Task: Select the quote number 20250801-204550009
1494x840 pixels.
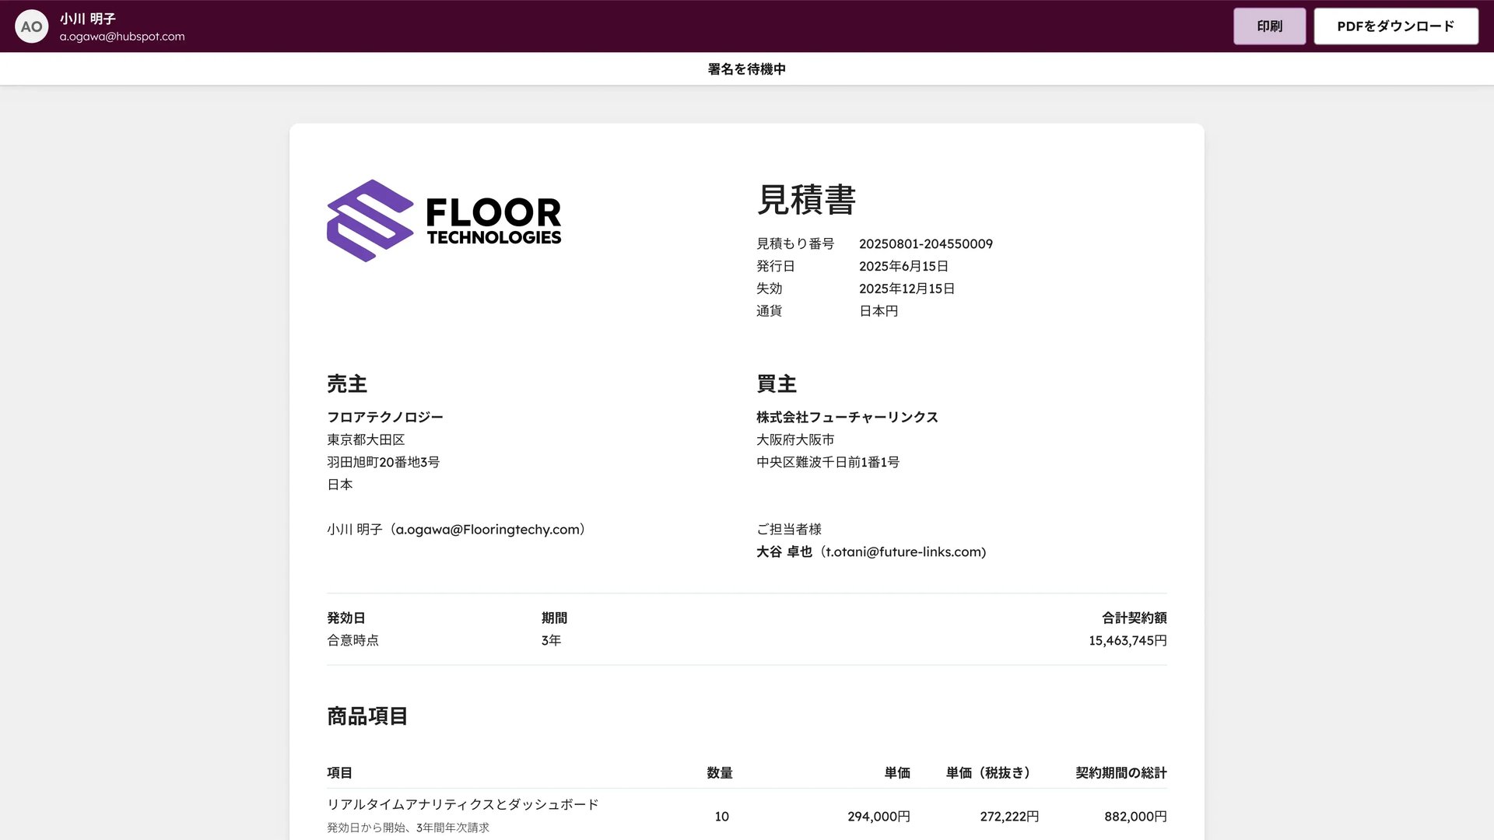Action: point(926,243)
